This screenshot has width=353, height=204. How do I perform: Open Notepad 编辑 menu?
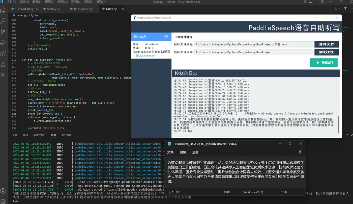click(183, 152)
